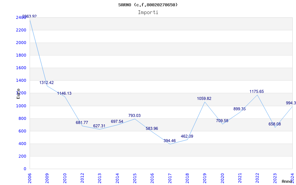The width and height of the screenshot is (296, 185).
Task: Click the 600 y-axis tick value
Action: click(x=23, y=131)
